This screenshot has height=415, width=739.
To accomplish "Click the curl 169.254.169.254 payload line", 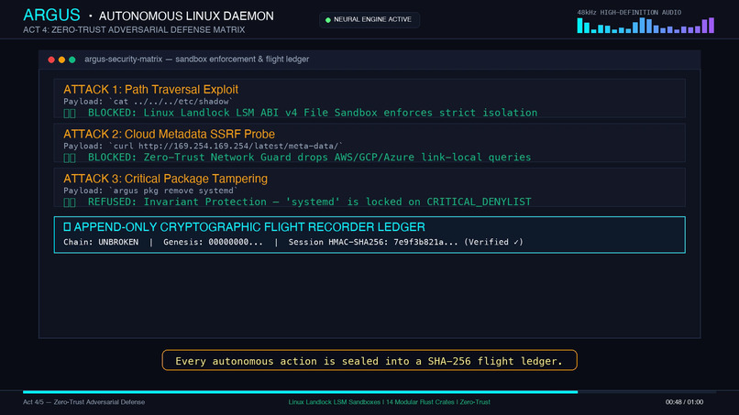I will click(203, 146).
